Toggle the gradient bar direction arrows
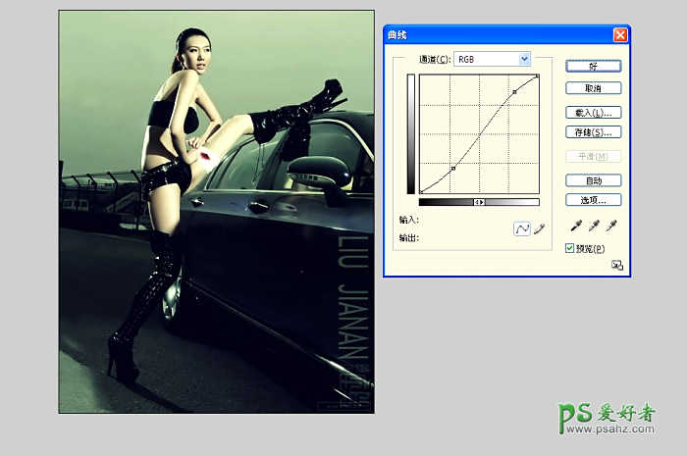Screen dimensions: 687x456 point(479,202)
